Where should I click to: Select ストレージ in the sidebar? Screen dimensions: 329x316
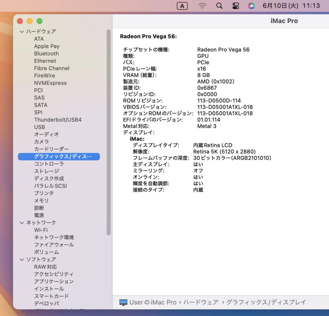(47, 171)
